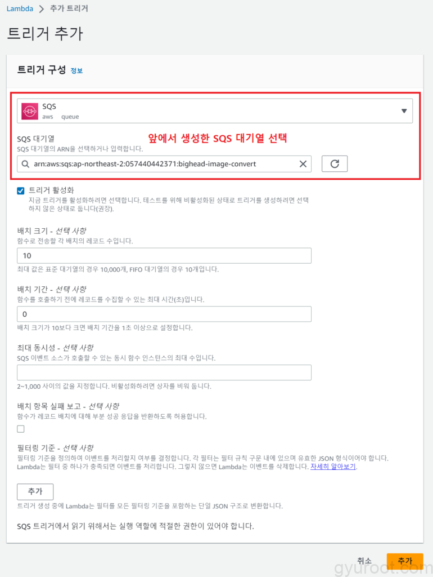Image resolution: width=433 pixels, height=577 pixels.
Task: Click the 추가 트리거 breadcrumb item
Action: point(69,8)
